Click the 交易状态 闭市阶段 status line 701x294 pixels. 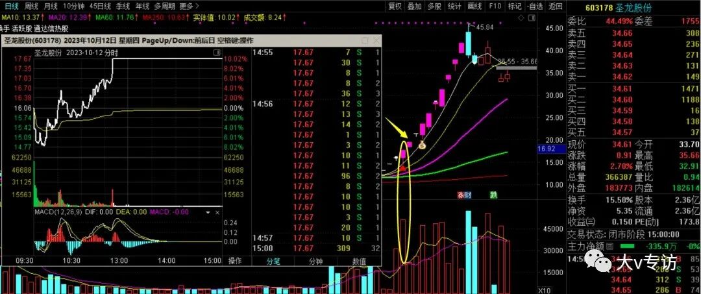click(624, 234)
